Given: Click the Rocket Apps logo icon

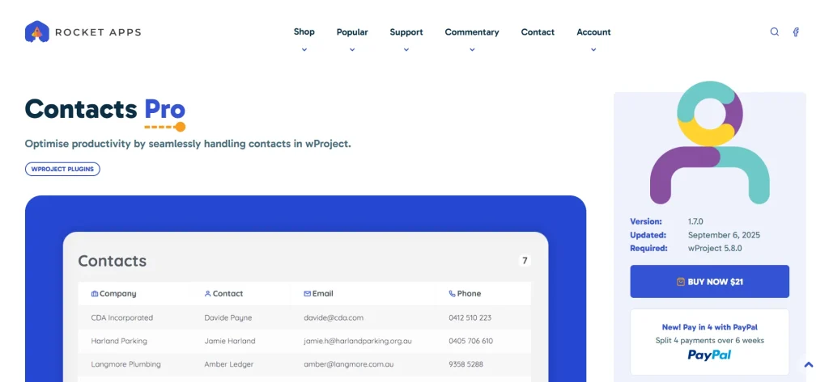Looking at the screenshot, I should (x=37, y=31).
